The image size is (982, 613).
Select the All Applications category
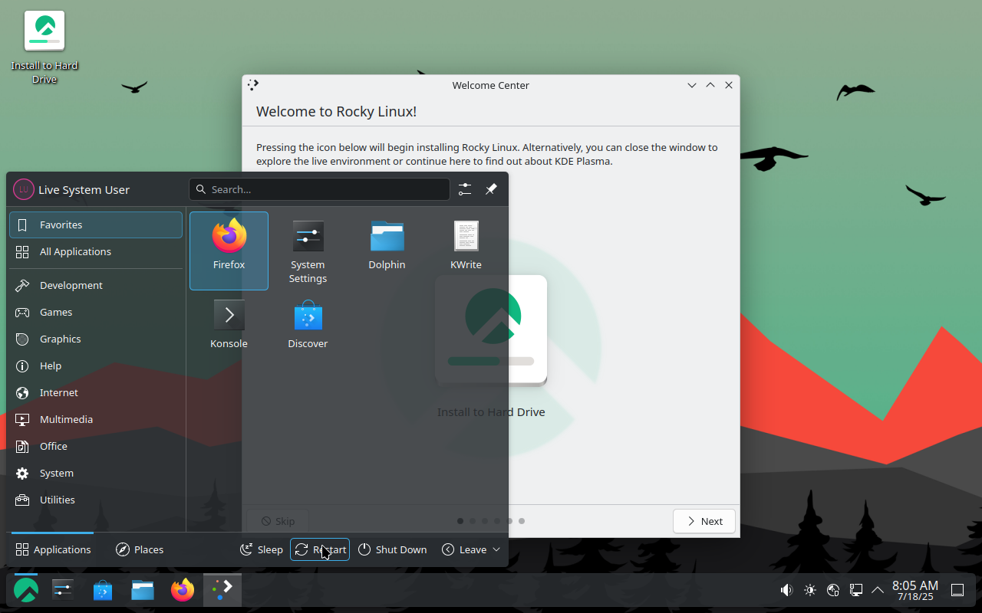tap(96, 251)
